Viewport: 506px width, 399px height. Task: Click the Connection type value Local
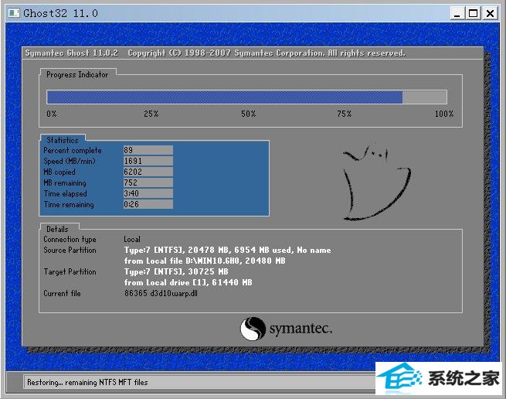pyautogui.click(x=132, y=240)
